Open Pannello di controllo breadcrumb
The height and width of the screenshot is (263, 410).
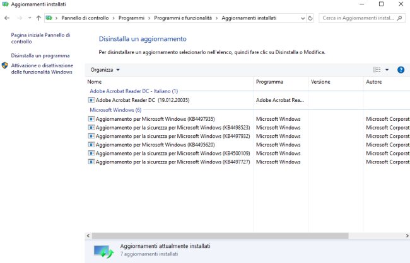click(x=85, y=18)
